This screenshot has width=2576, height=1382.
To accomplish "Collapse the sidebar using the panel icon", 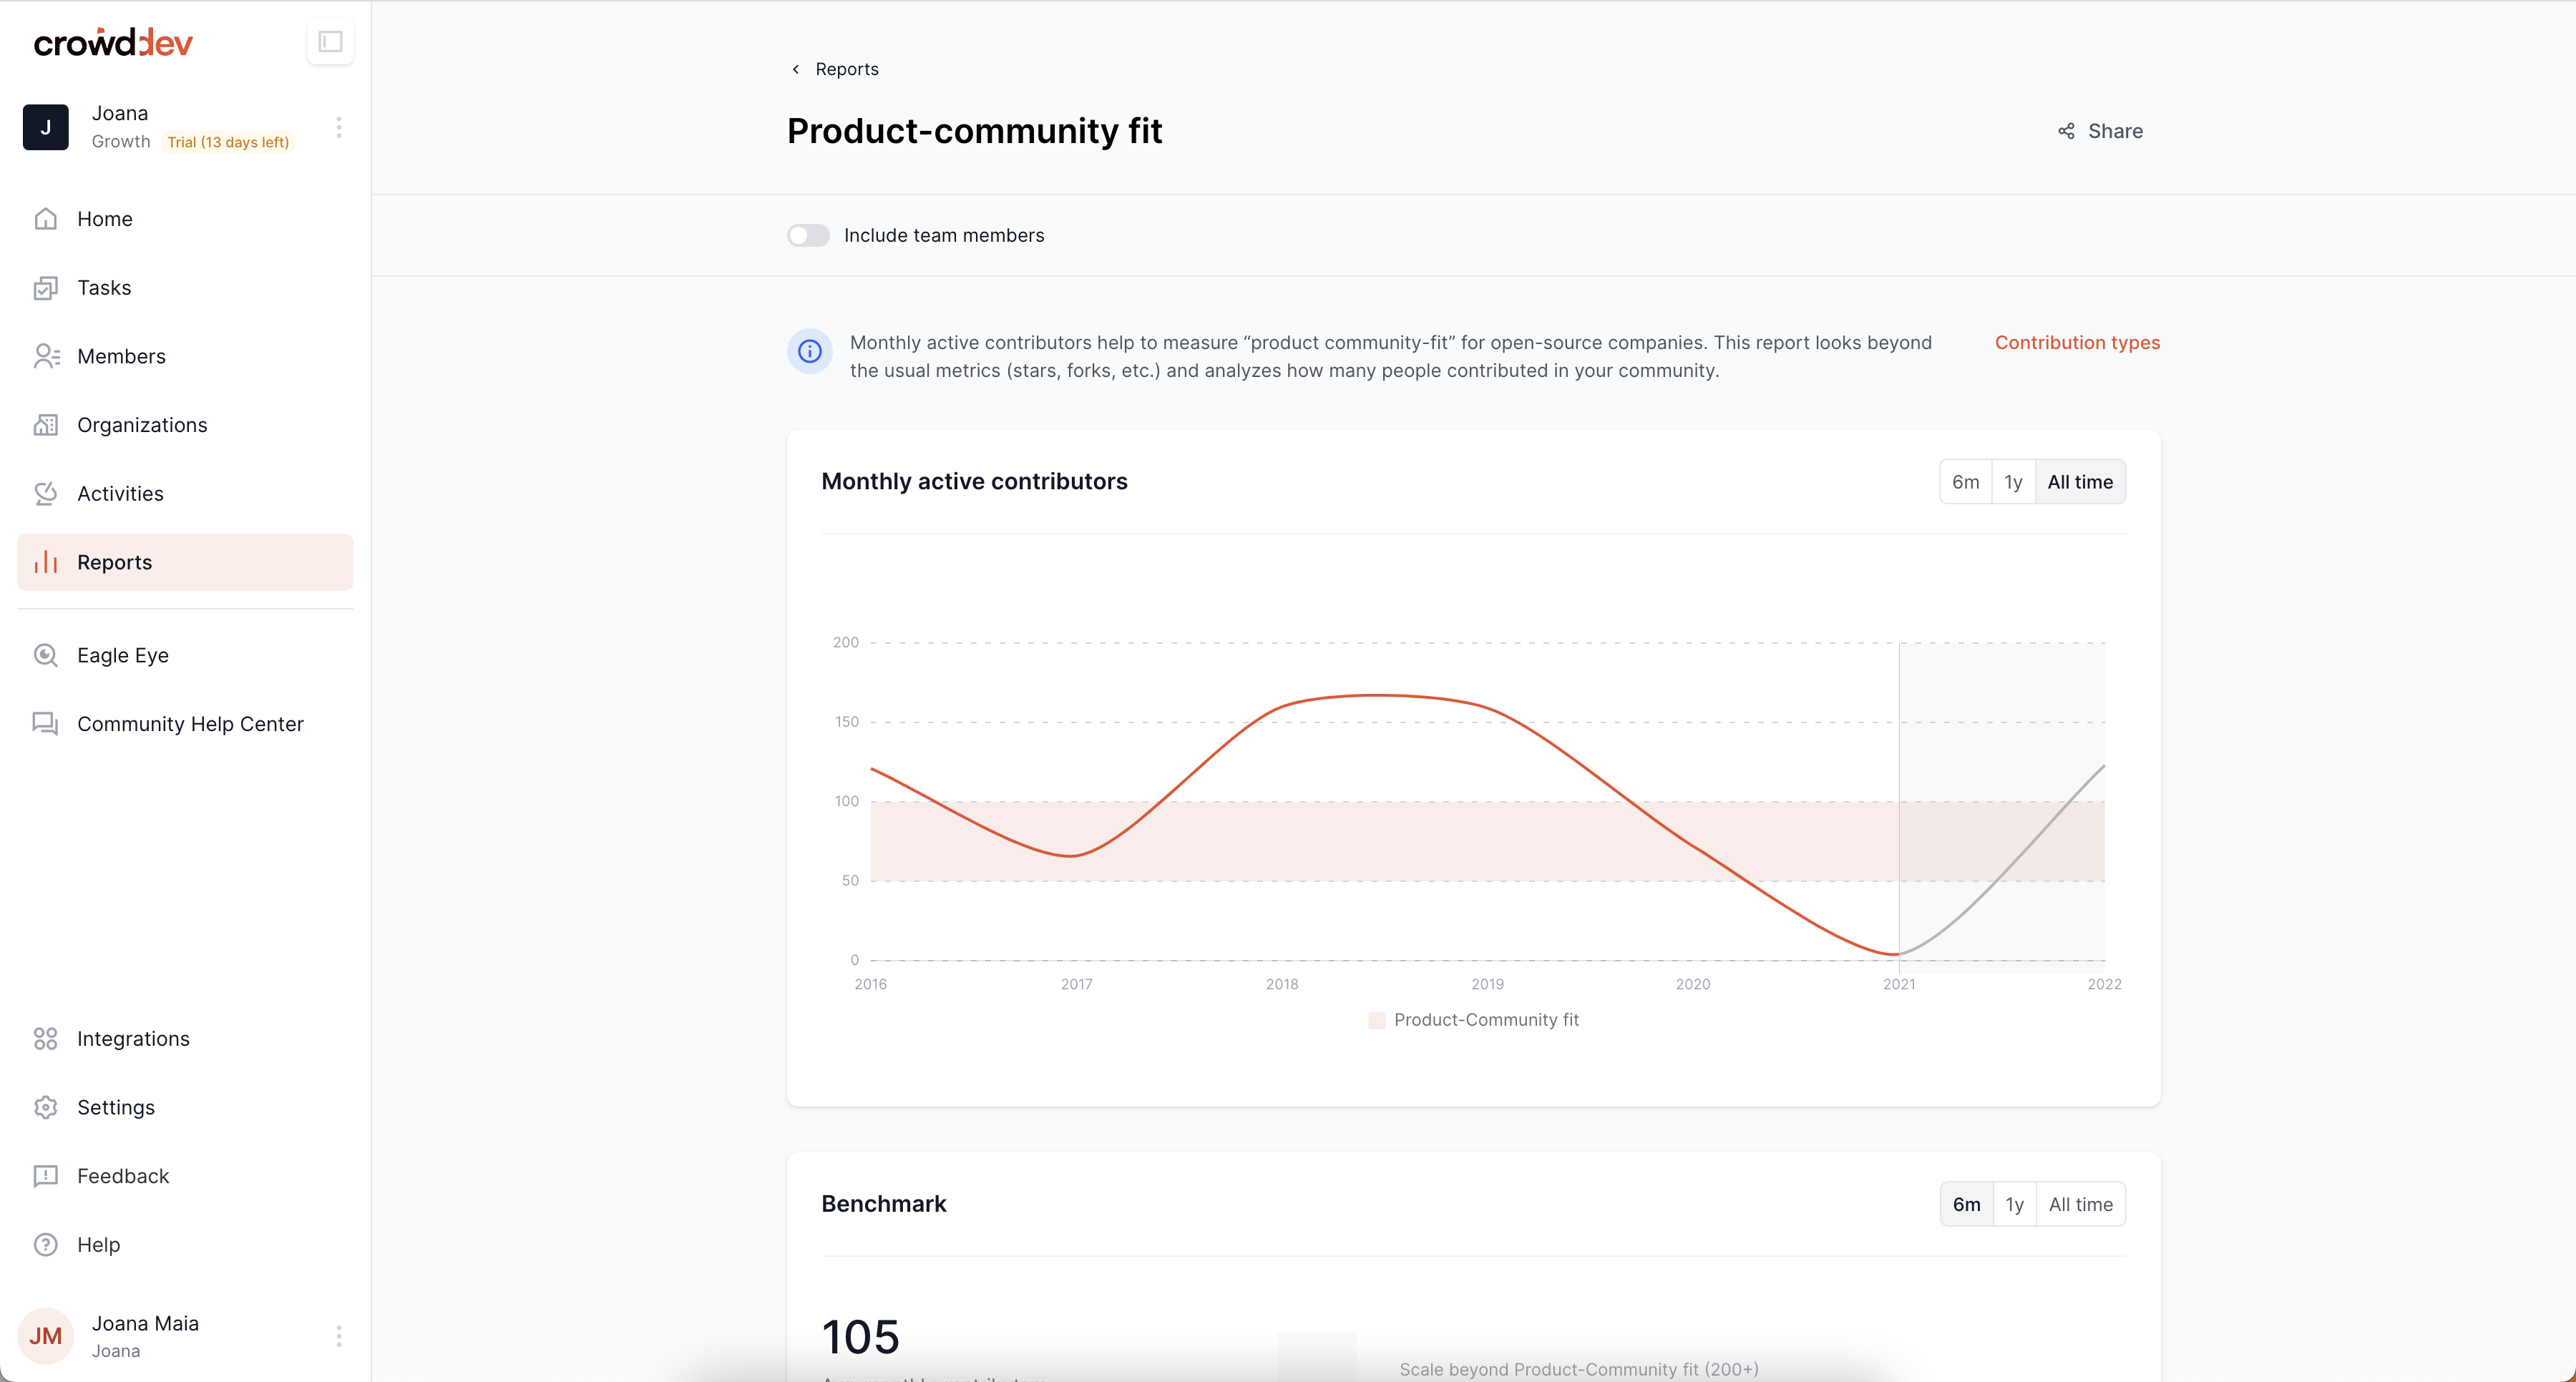I will click(x=330, y=42).
